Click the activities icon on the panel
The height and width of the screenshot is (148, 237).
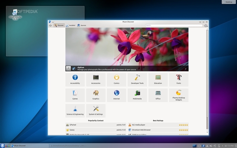pos(8,146)
